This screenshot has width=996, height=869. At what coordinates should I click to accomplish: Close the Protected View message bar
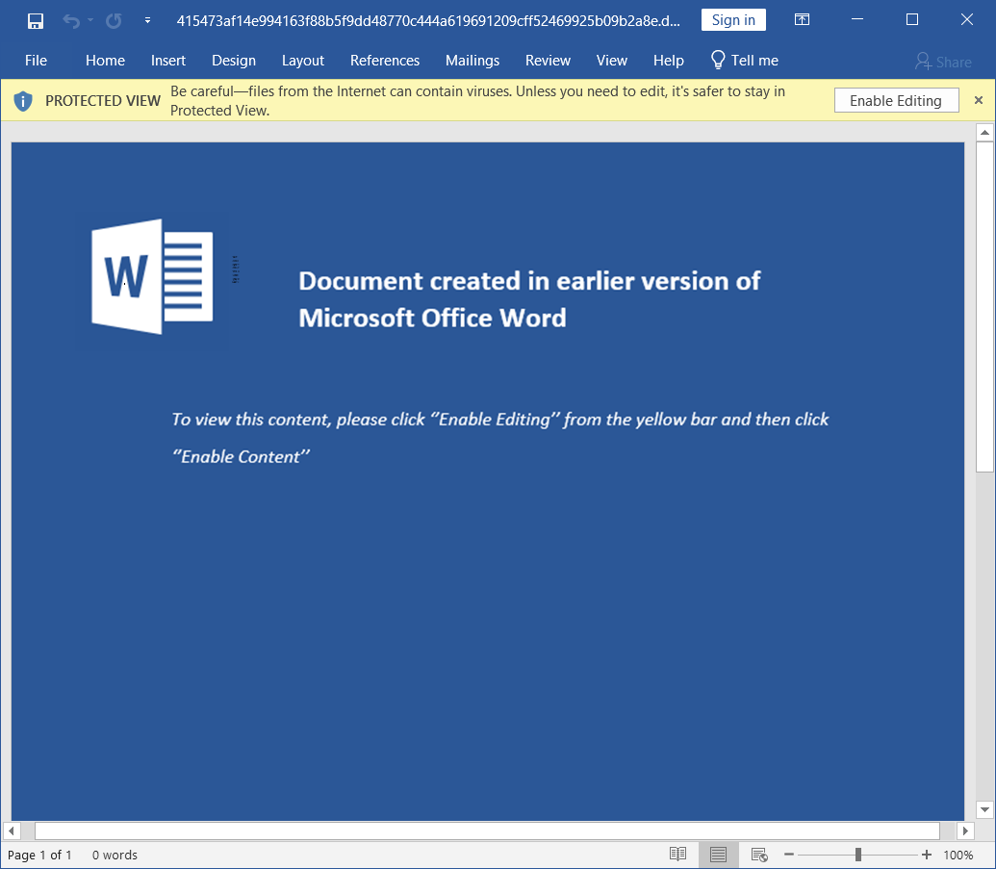(979, 100)
